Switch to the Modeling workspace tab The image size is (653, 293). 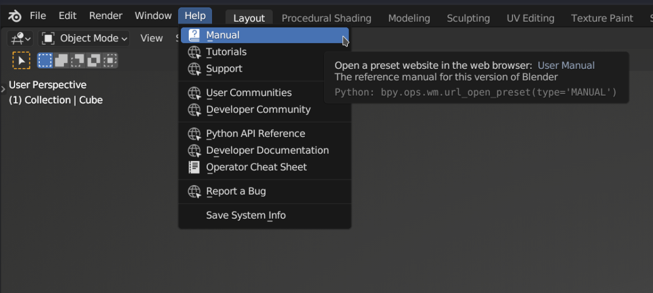409,18
